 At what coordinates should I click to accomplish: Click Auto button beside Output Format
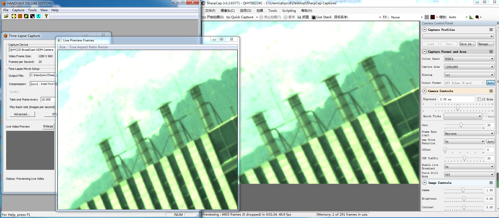pos(490,83)
